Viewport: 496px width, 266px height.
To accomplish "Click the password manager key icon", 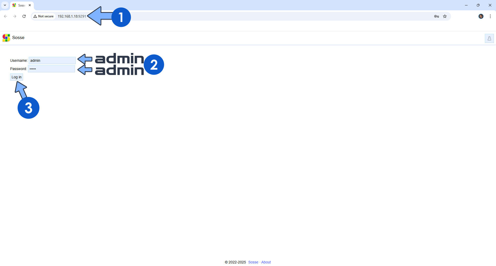I will point(436,16).
